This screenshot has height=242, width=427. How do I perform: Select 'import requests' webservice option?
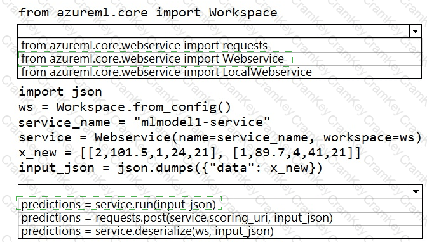tap(219, 46)
